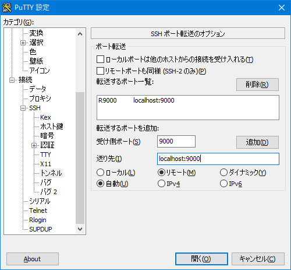
Task: Open the 選択 category
Action: tap(36, 43)
